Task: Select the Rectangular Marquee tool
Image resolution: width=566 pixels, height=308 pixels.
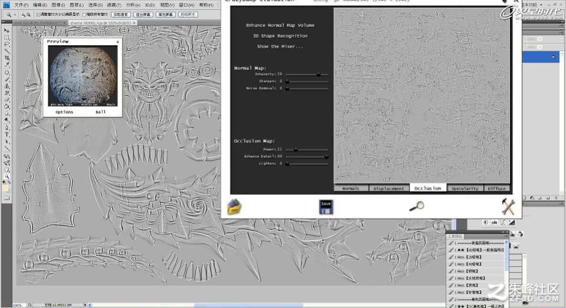Action: (x=6, y=38)
